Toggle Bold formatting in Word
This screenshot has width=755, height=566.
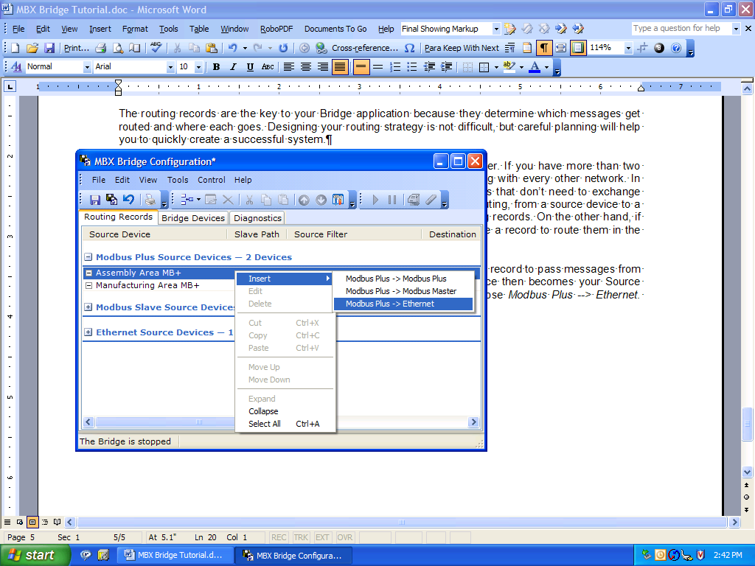coord(216,67)
